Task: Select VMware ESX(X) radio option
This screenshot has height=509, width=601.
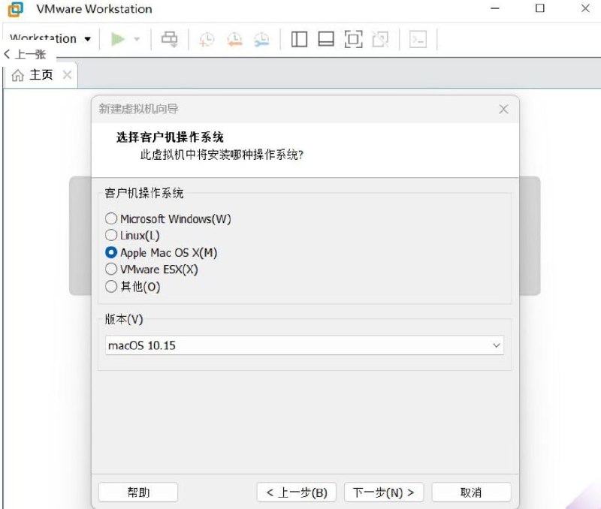Action: click(x=152, y=270)
